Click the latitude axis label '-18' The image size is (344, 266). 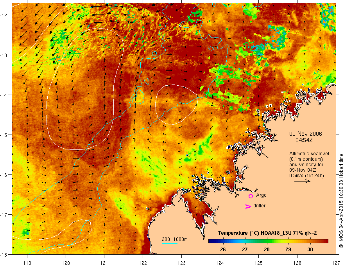(x=4, y=254)
